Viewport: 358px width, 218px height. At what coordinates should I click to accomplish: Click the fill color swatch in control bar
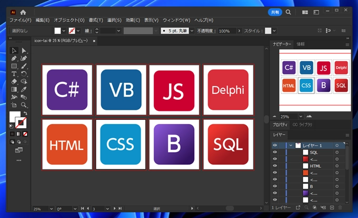pyautogui.click(x=58, y=31)
